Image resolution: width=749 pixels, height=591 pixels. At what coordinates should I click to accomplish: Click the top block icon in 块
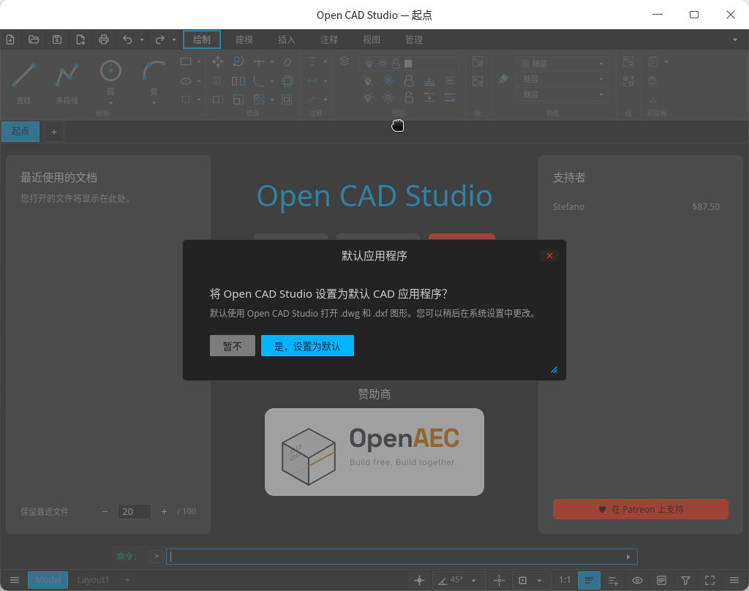coord(478,61)
